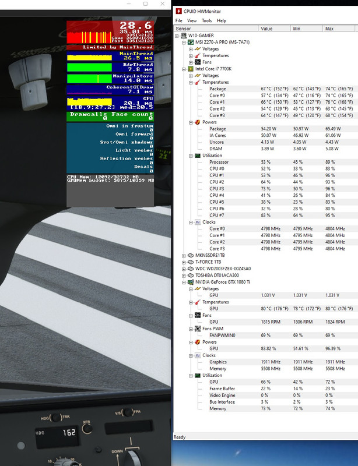Click the motherboard Fans icon
The height and width of the screenshot is (466, 358).
tap(198, 62)
